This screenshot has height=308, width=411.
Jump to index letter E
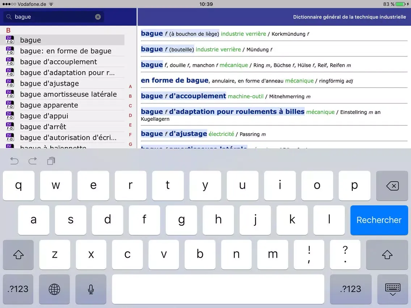click(x=130, y=125)
